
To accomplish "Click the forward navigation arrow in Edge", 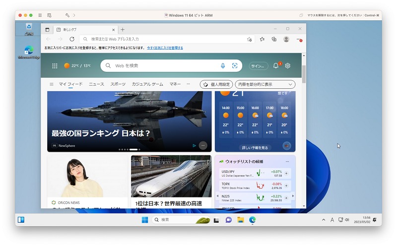I will click(x=60, y=39).
